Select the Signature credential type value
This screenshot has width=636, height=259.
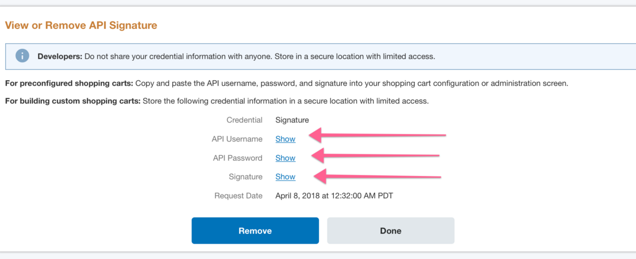coord(292,120)
